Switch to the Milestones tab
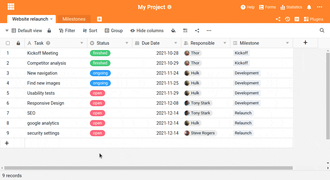Screen dimensions: 330x180 (74, 19)
